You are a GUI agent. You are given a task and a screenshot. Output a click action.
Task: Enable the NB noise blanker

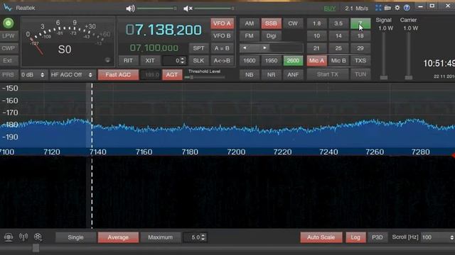point(250,74)
